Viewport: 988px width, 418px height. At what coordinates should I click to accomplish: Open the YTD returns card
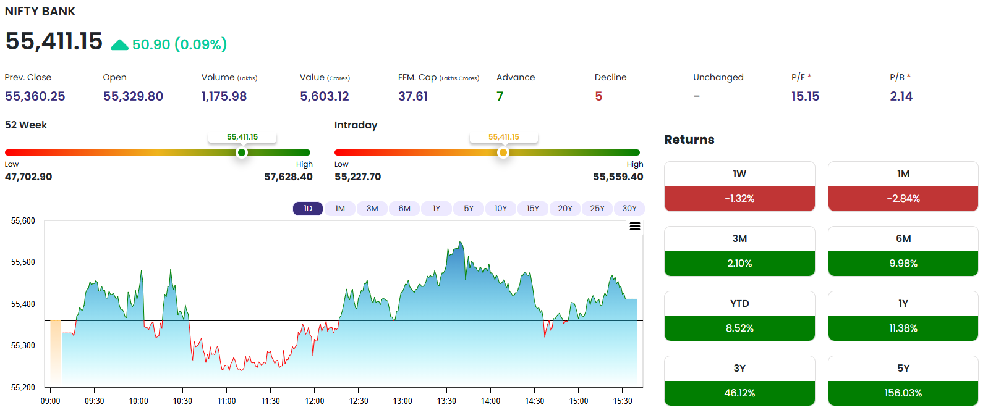[739, 316]
